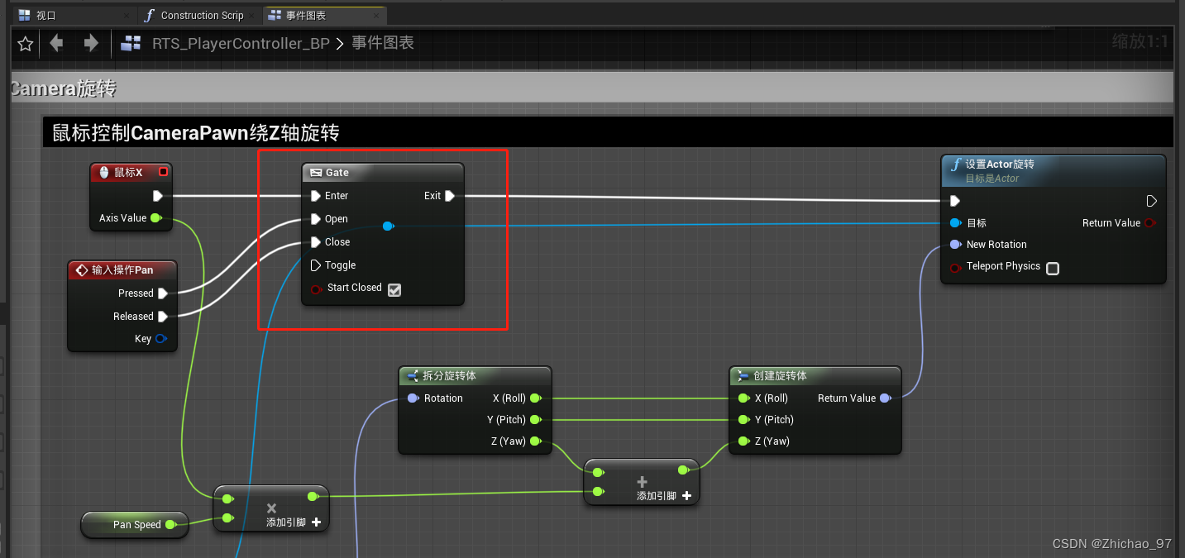This screenshot has height=558, width=1185.
Task: Click 创建旋转体 Y (Pitch) input pin
Action: 743,420
